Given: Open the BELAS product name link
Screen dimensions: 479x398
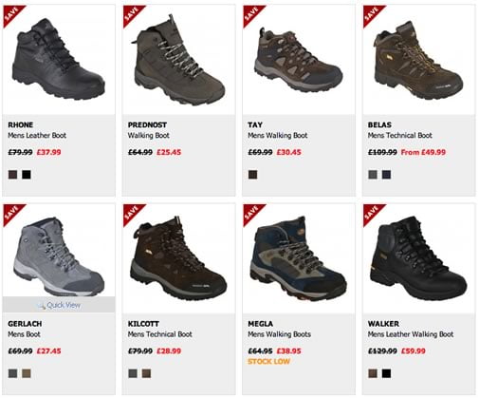Looking at the screenshot, I should tap(379, 124).
